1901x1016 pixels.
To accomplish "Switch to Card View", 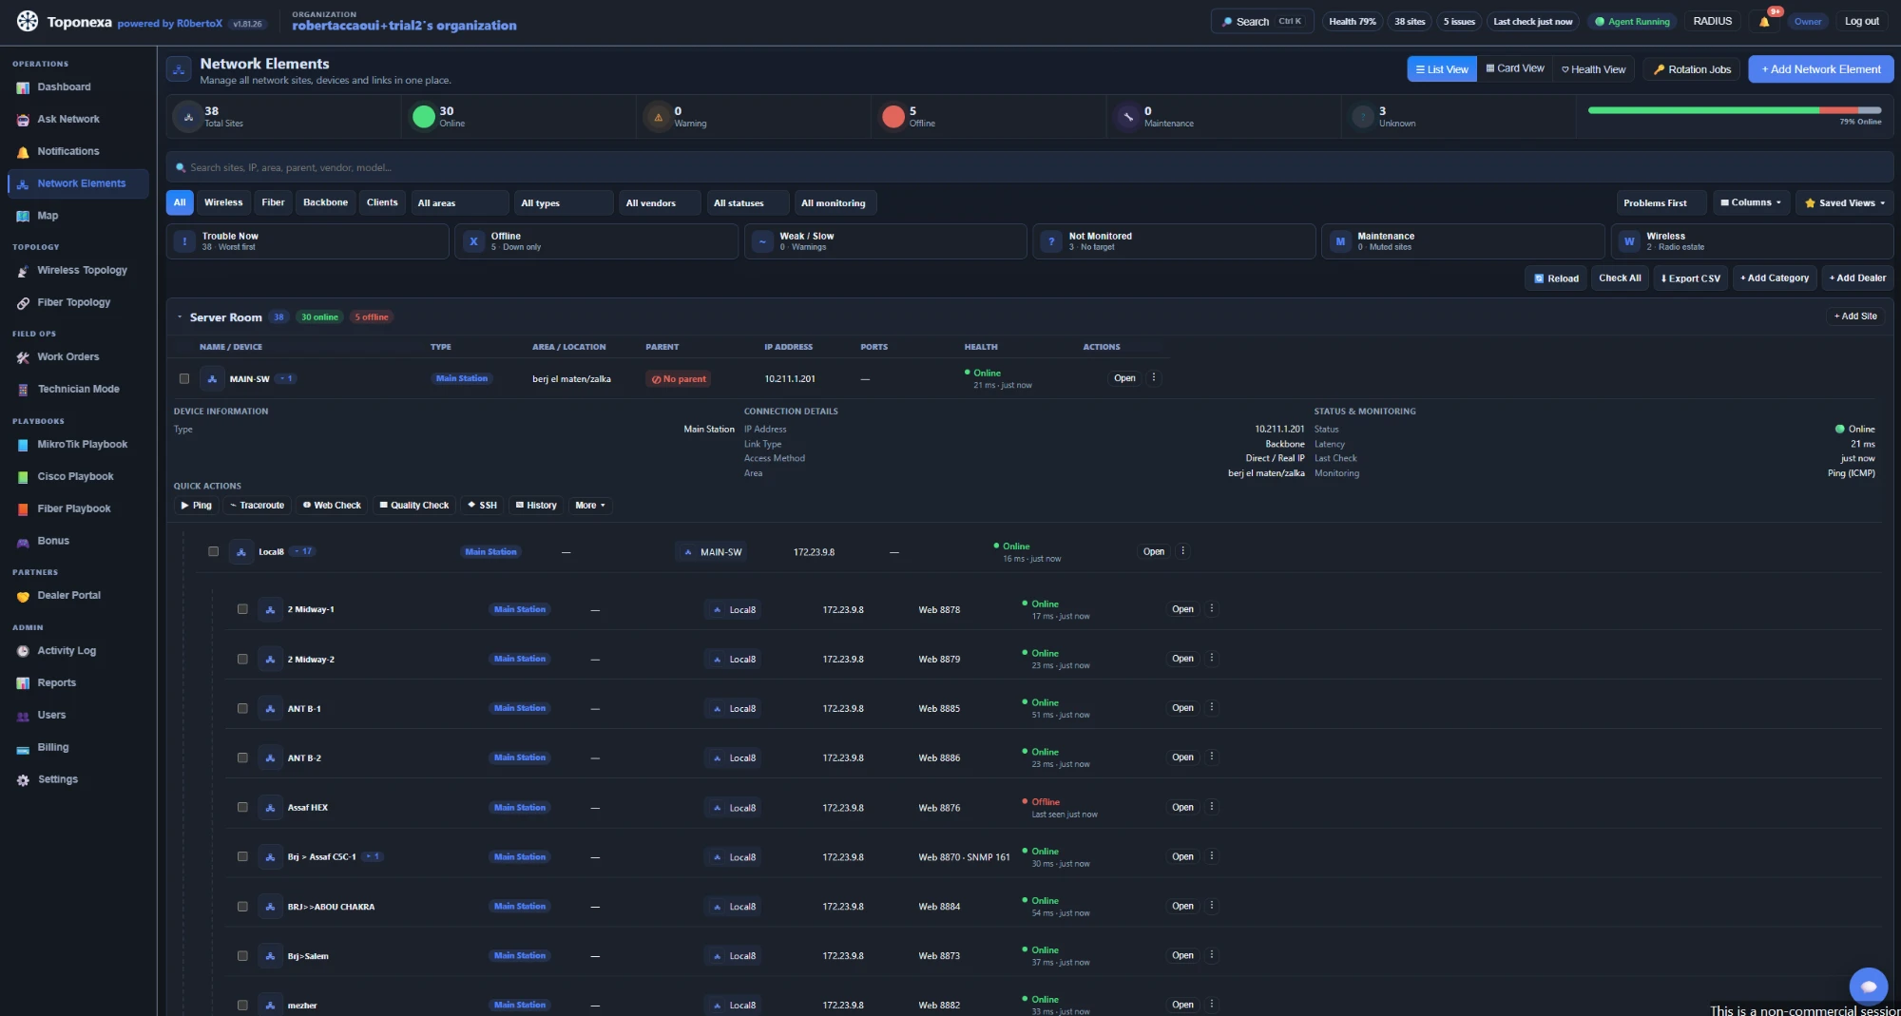I will 1515,68.
